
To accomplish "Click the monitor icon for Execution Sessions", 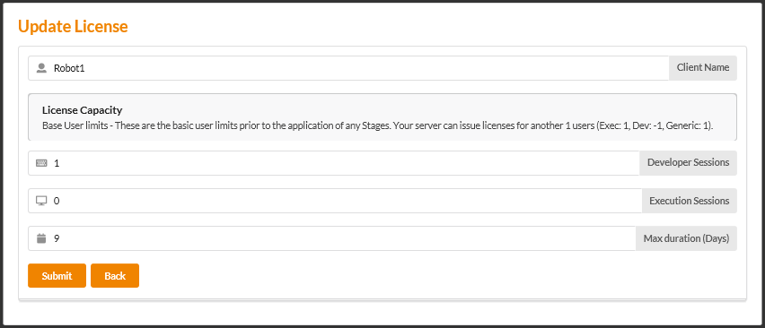I will [x=41, y=201].
